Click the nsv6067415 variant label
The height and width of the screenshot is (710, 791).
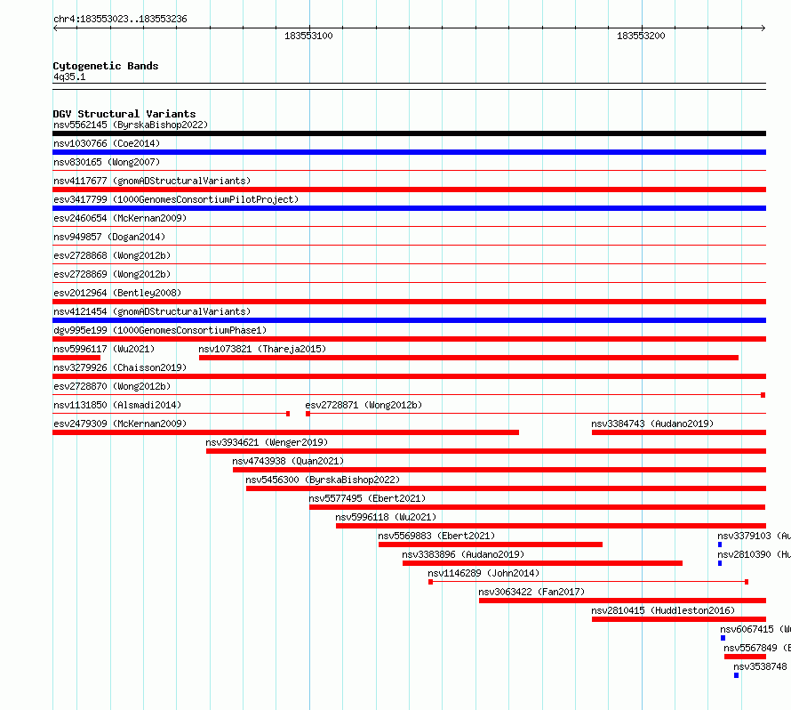[755, 629]
